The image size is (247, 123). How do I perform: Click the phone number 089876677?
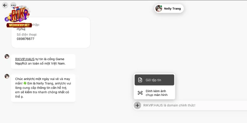tap(26, 39)
